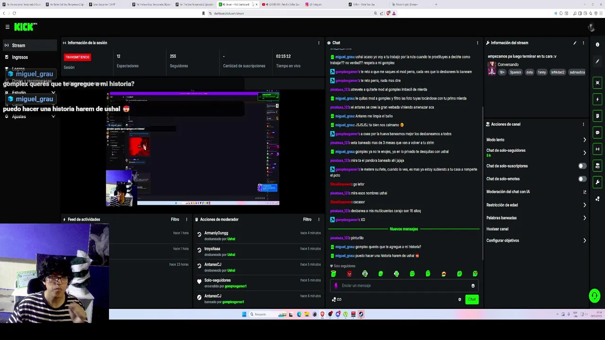The height and width of the screenshot is (340, 605).
Task: Open the Stream sidebar section
Action: click(x=30, y=45)
